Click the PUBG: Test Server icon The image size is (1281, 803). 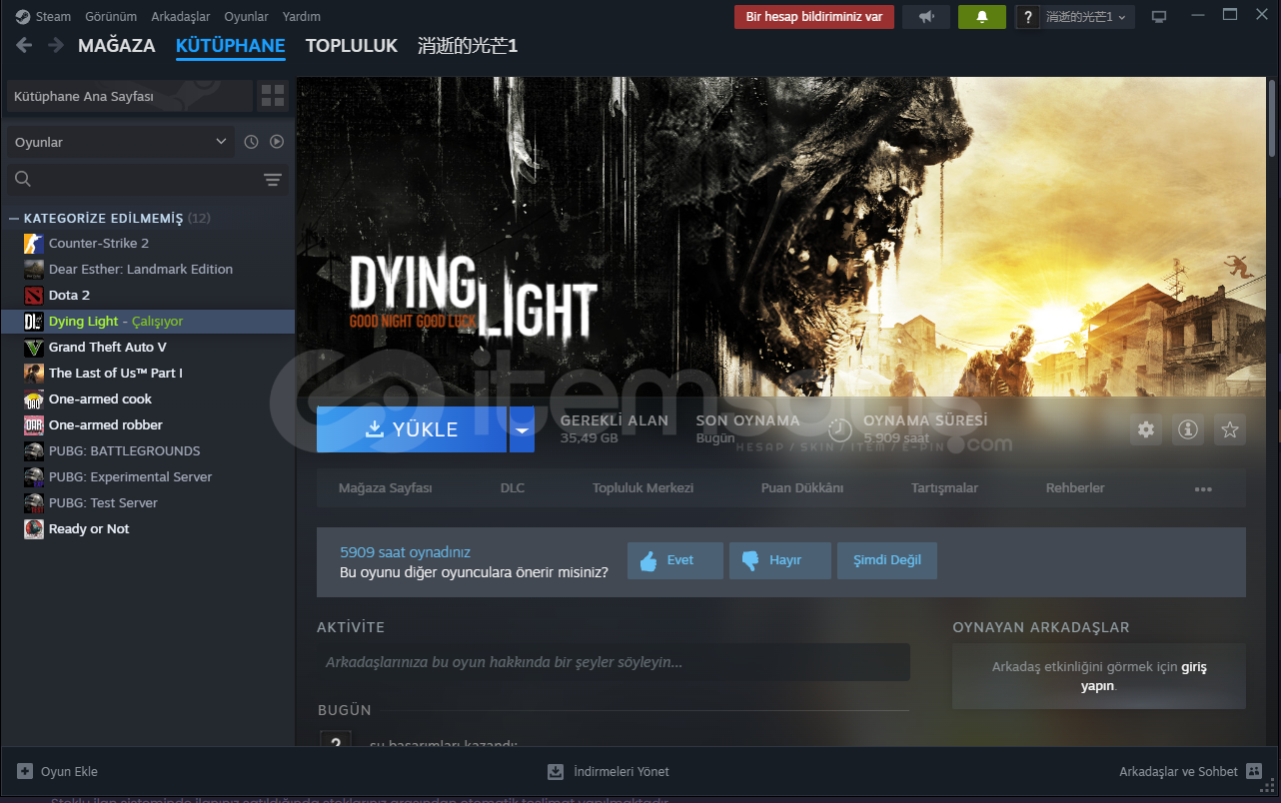(x=34, y=503)
